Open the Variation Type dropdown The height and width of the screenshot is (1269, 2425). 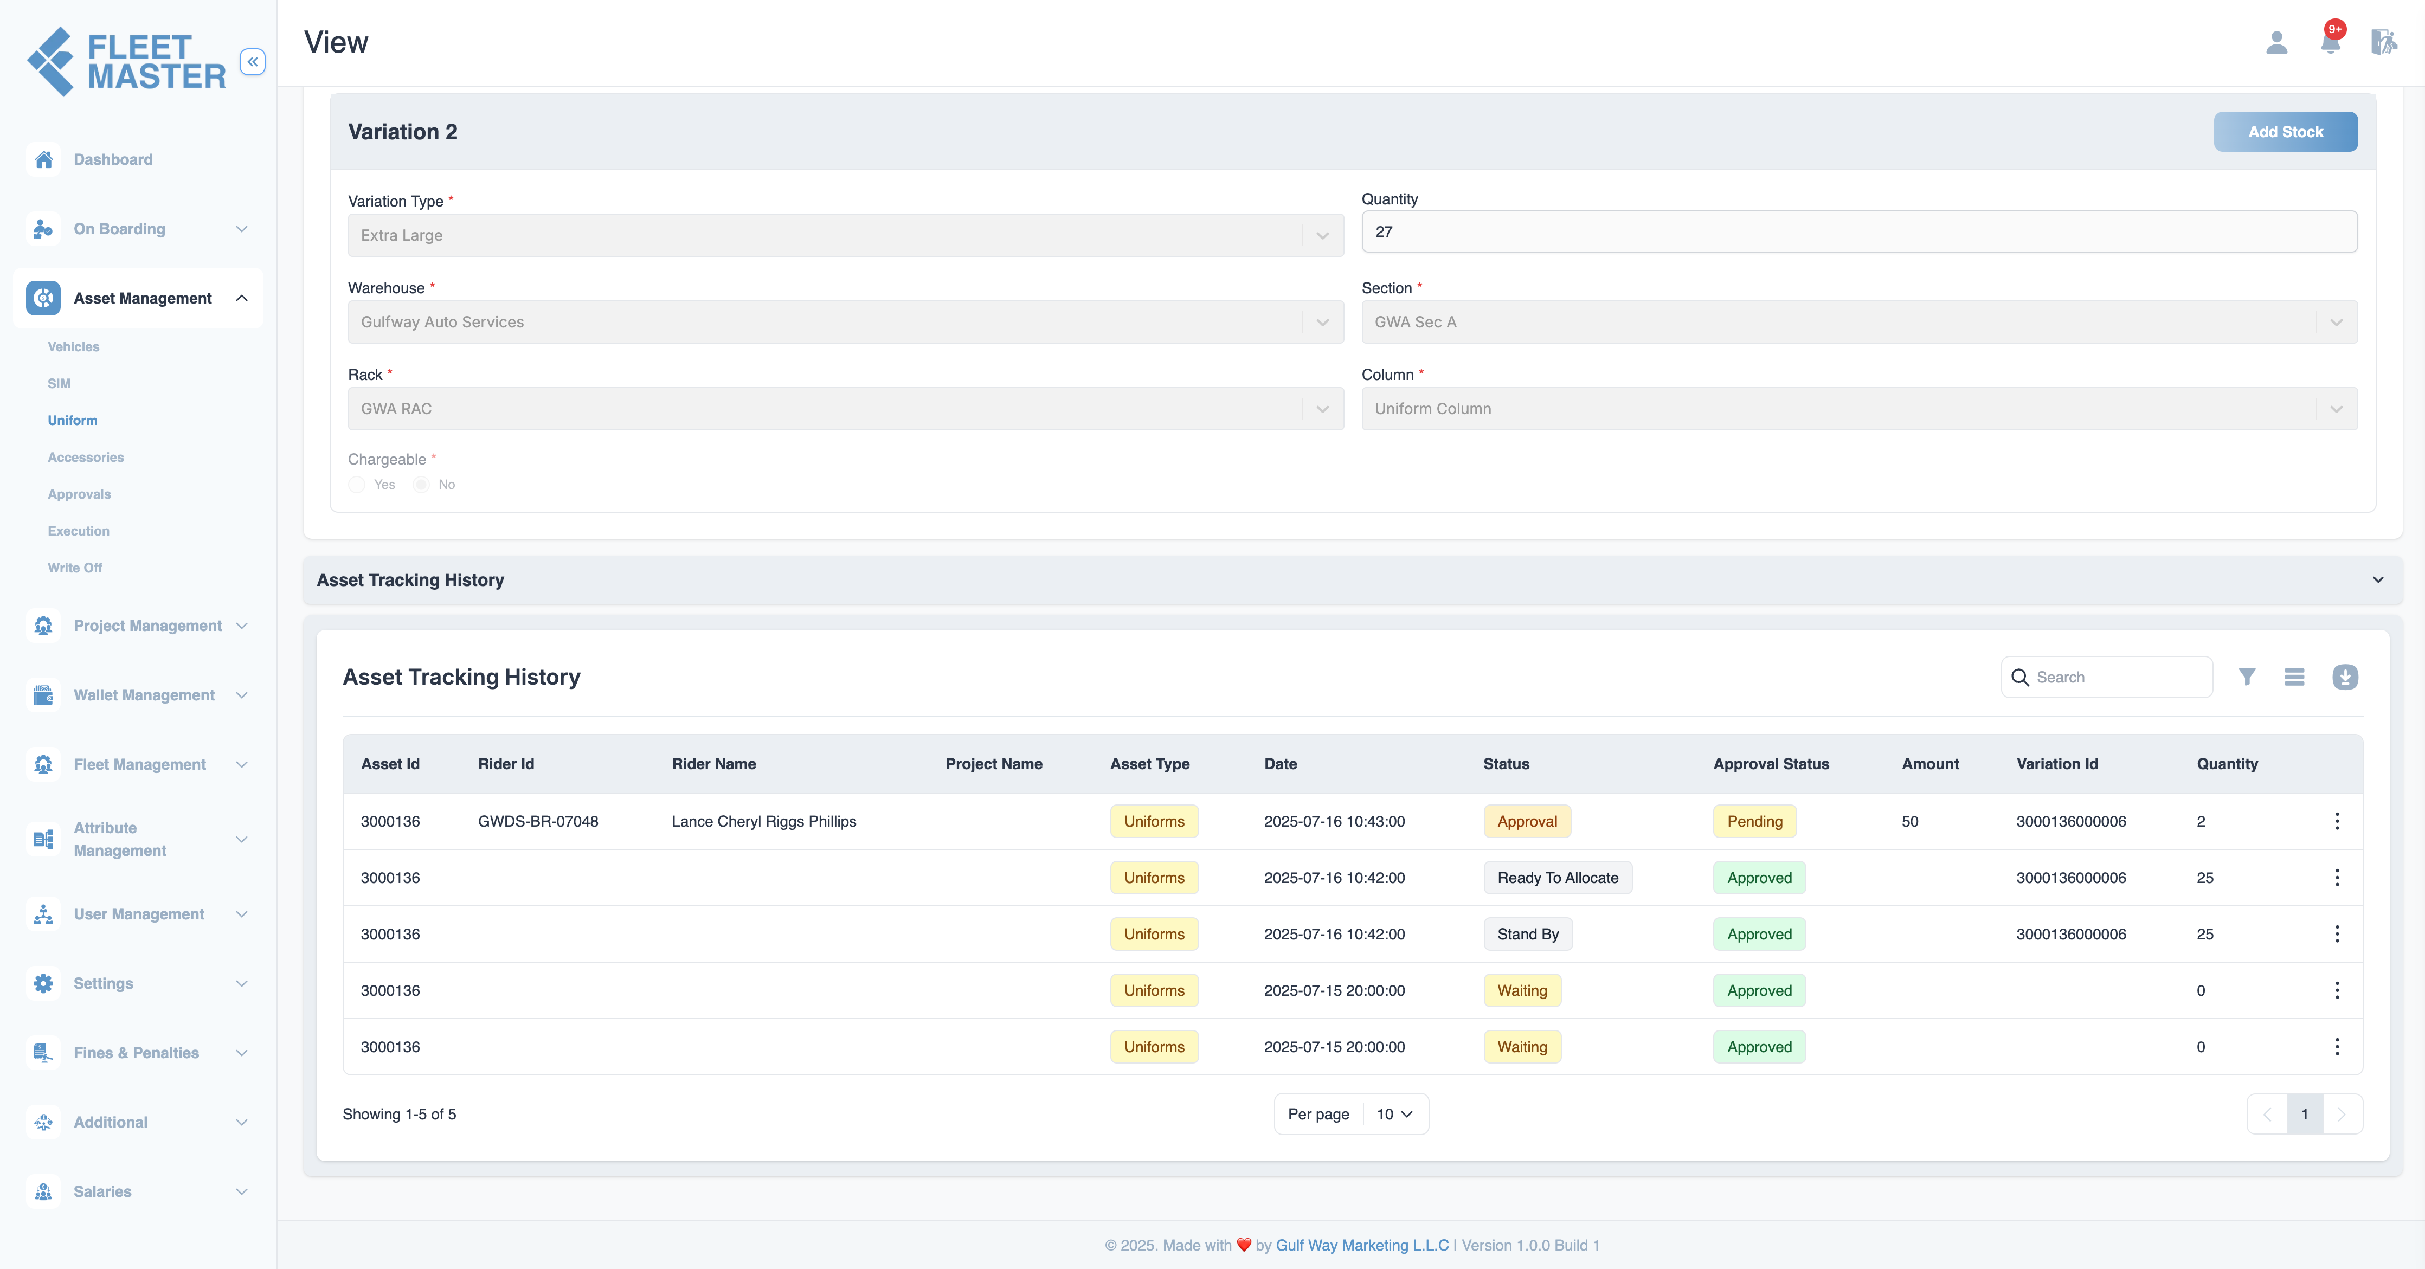(845, 235)
